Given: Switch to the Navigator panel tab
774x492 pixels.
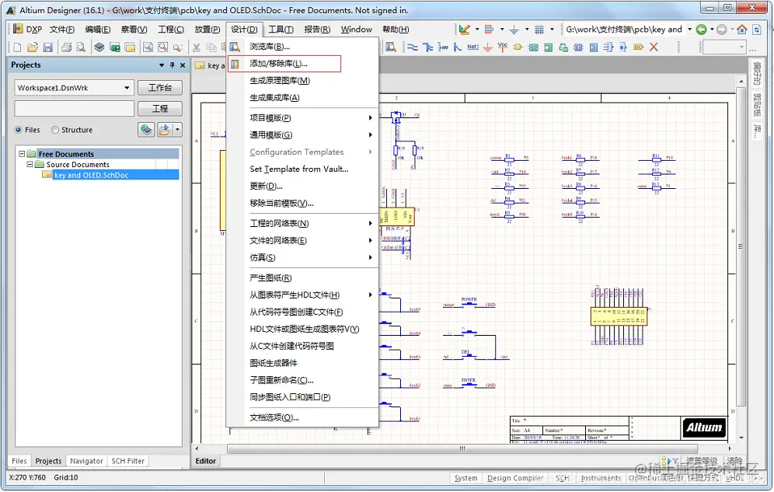Looking at the screenshot, I should click(86, 461).
